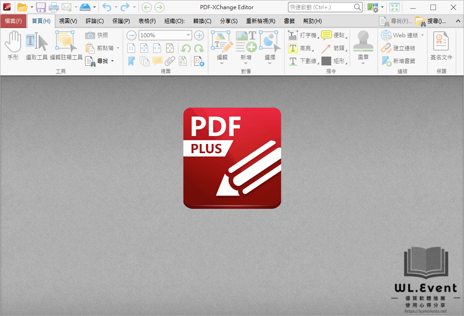
Task: Click the Redo arrow
Action: coord(125,7)
